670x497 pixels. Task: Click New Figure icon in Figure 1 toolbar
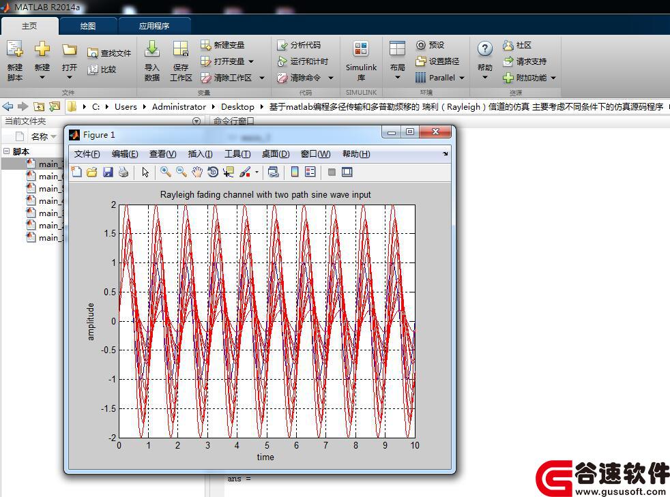[76, 172]
